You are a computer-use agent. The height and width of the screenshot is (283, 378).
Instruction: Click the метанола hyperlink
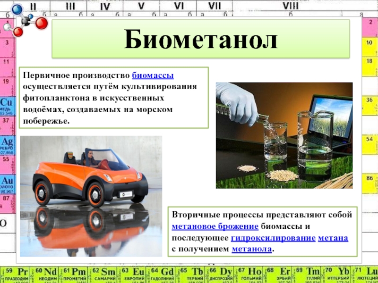[x=252, y=249]
